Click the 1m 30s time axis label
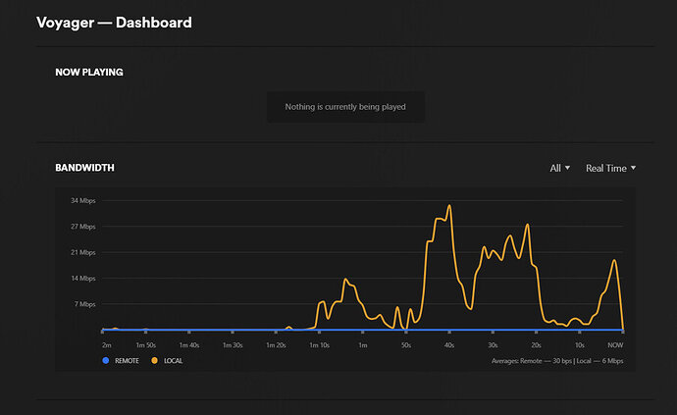 pos(233,345)
